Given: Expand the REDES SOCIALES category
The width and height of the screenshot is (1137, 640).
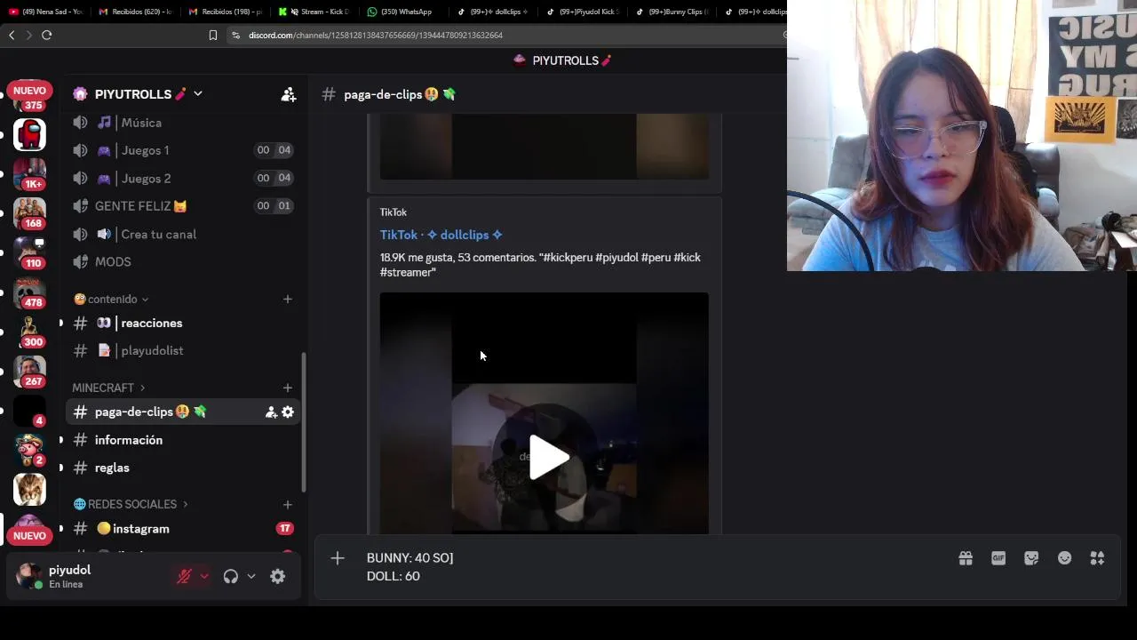Looking at the screenshot, I should (131, 504).
